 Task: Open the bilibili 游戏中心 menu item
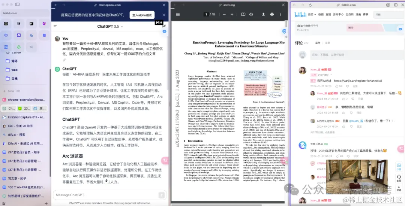point(338,15)
